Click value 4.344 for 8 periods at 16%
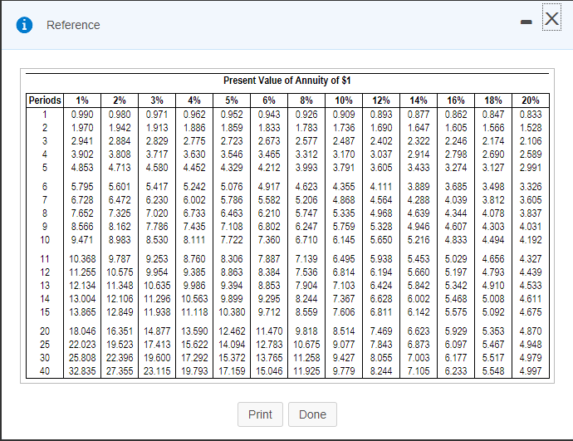The height and width of the screenshot is (441, 573). (456, 213)
